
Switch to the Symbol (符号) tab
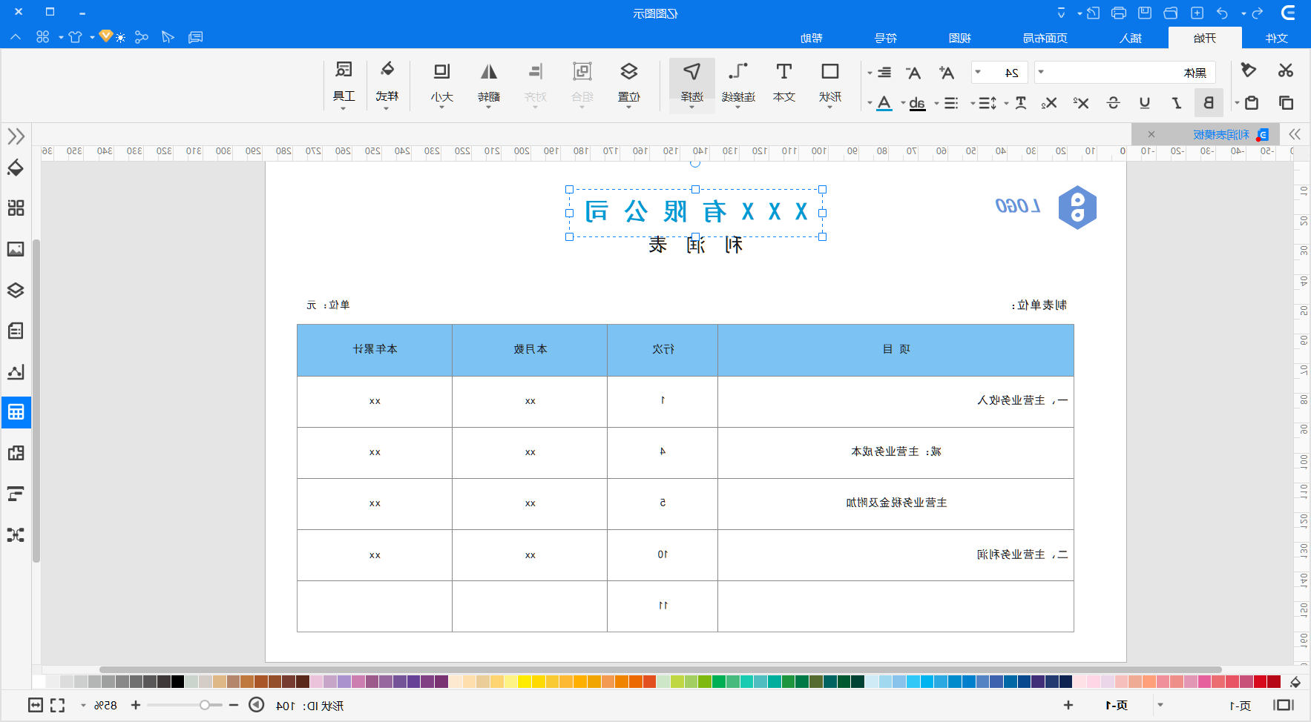(x=886, y=38)
